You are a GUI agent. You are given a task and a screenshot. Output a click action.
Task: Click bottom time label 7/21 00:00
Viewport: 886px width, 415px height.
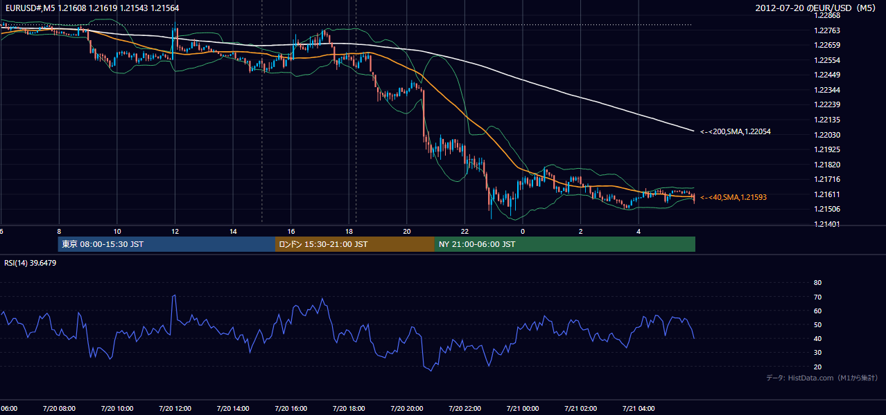(523, 409)
